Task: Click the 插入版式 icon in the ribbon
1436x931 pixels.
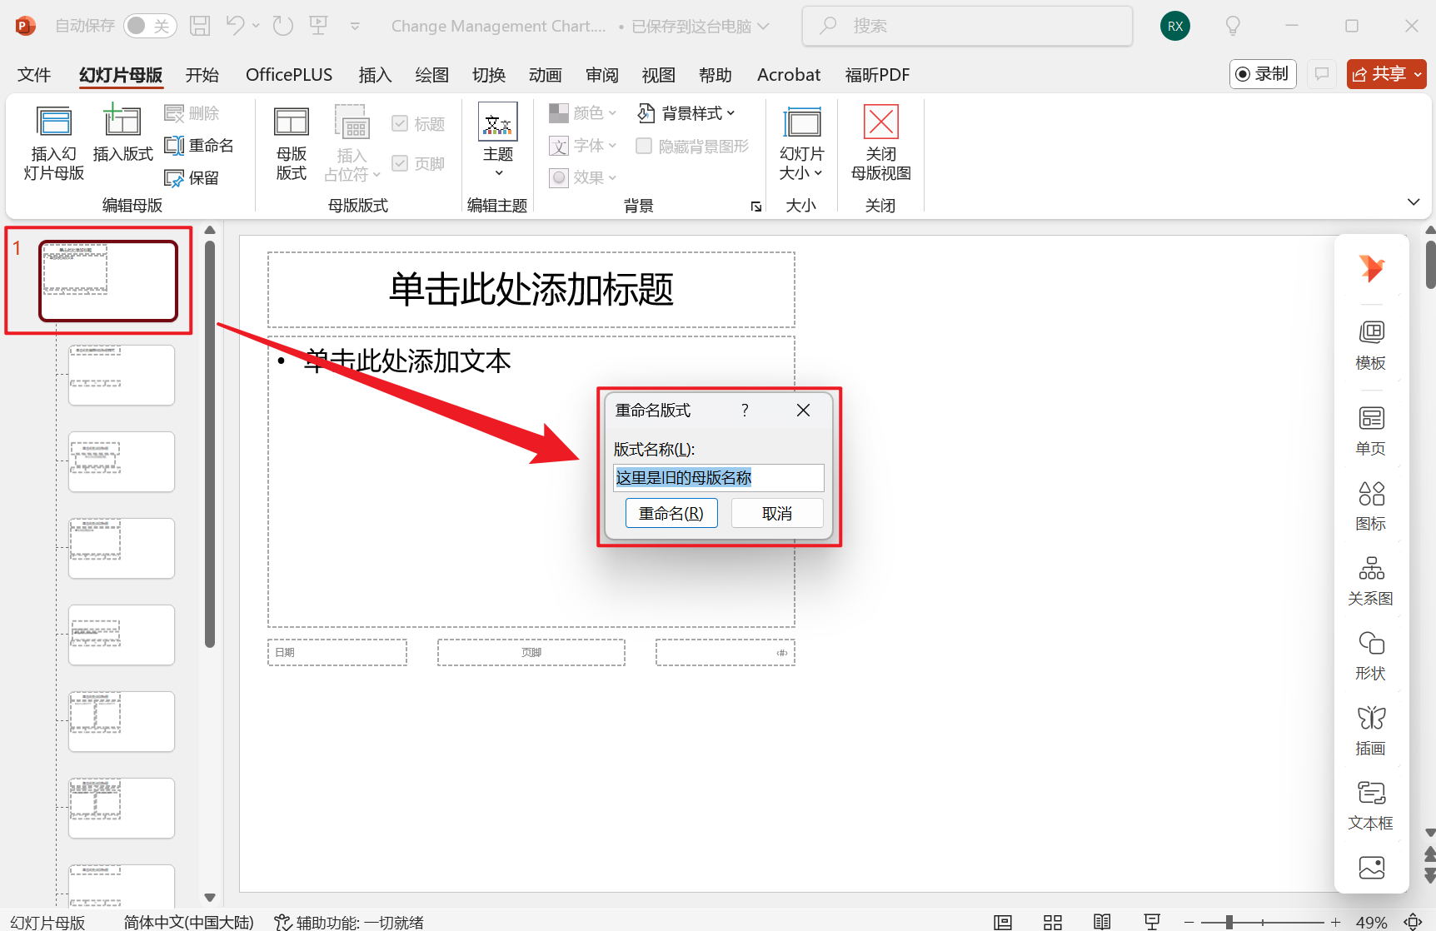Action: [x=122, y=142]
